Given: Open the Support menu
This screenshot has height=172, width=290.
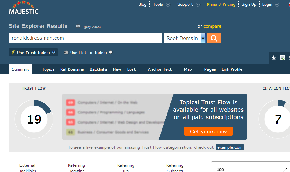Looking at the screenshot, I should click(x=185, y=4).
